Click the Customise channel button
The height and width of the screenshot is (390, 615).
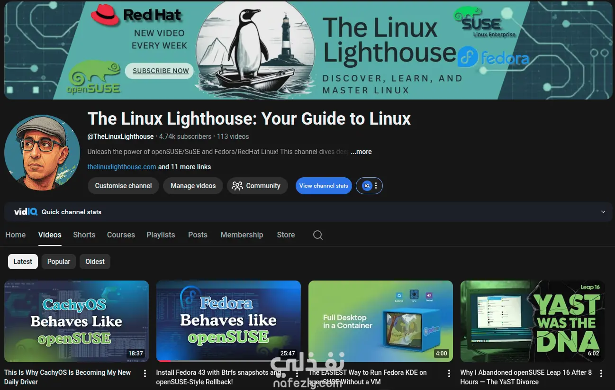tap(123, 186)
